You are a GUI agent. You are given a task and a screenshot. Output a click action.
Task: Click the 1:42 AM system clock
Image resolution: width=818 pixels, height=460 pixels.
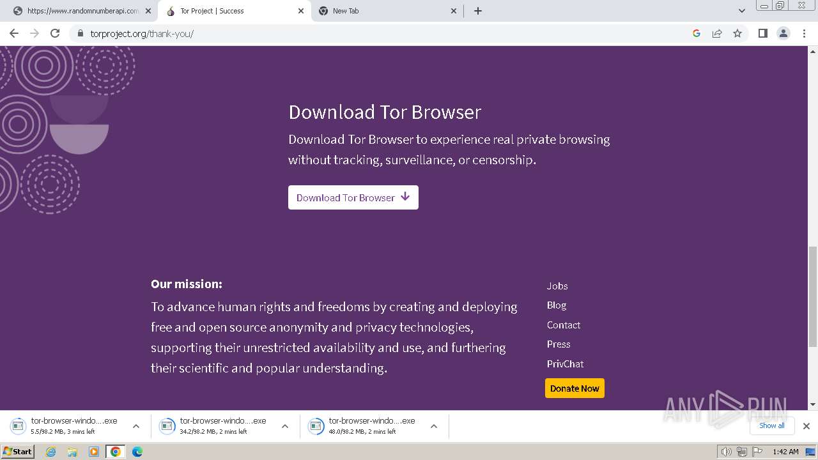pyautogui.click(x=785, y=452)
